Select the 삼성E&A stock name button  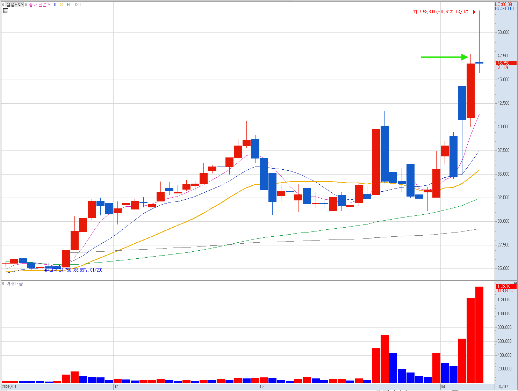tap(15, 5)
